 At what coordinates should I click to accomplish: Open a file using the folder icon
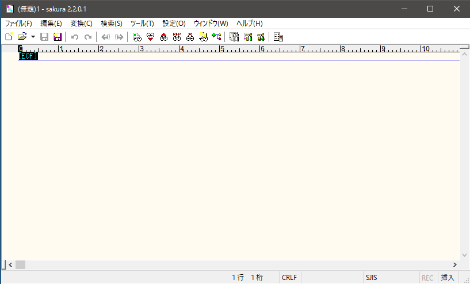click(22, 37)
